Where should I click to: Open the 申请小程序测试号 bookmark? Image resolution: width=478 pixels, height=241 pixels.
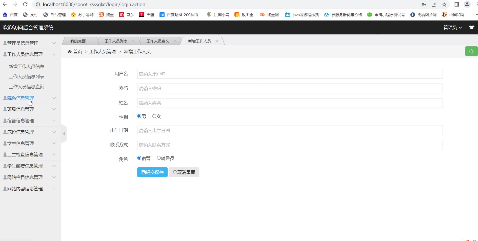[386, 15]
